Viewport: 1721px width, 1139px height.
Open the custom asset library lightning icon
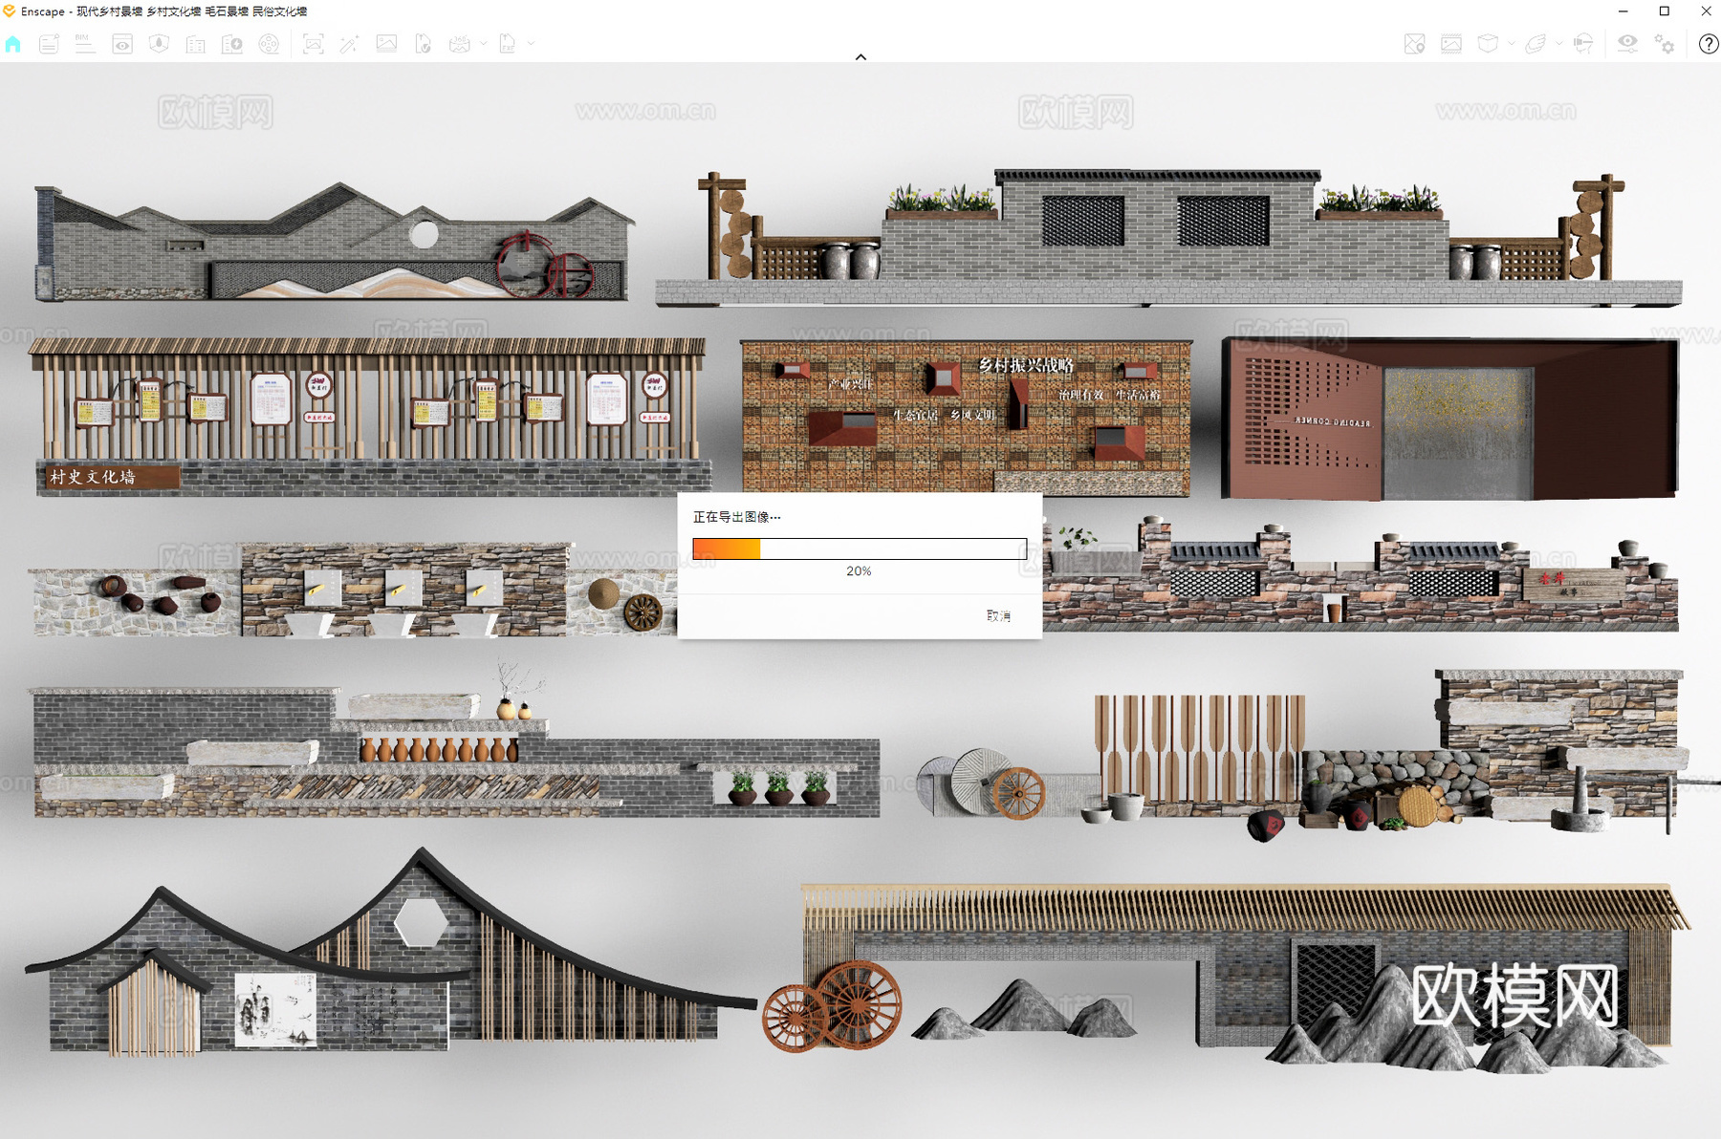(232, 44)
